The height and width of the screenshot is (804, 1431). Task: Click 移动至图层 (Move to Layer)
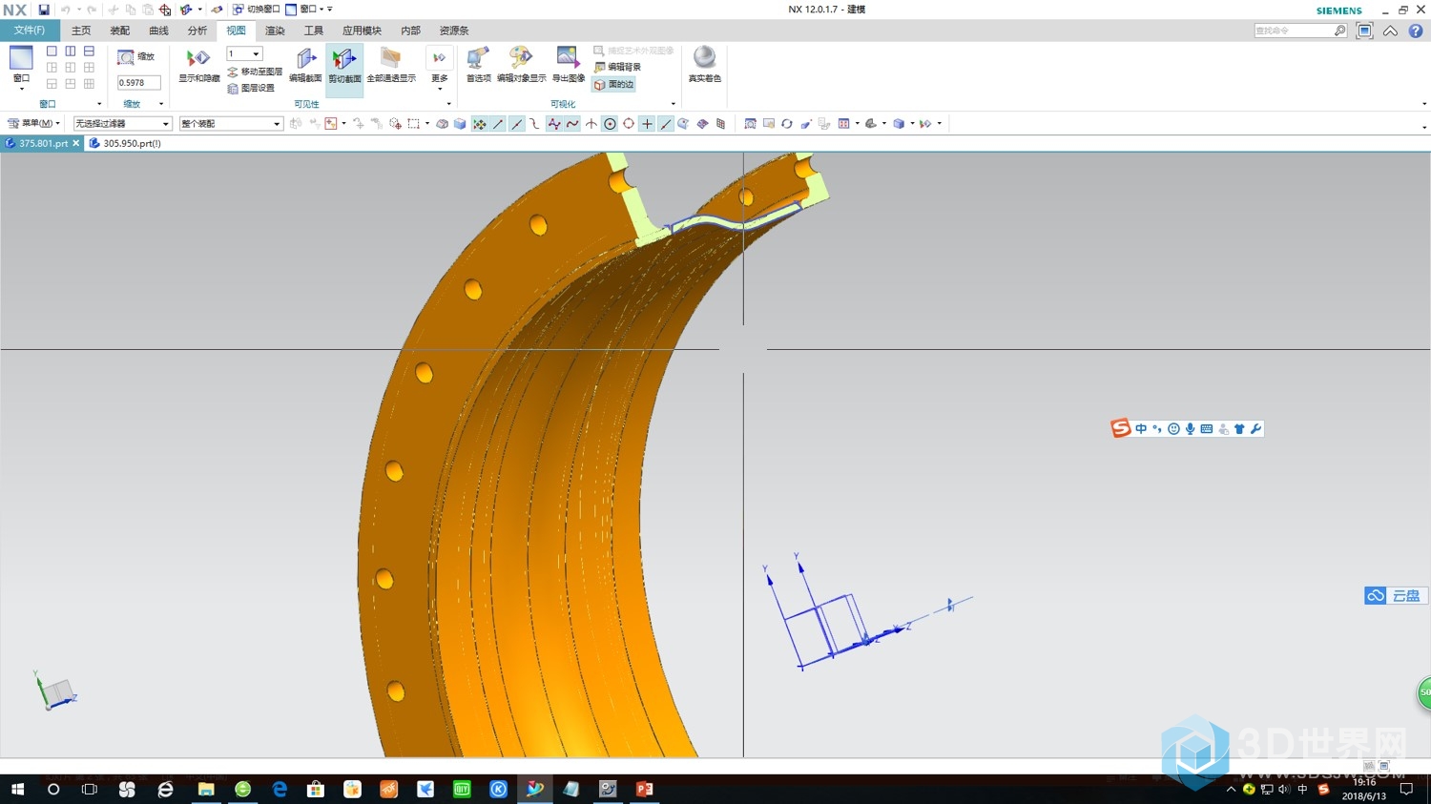point(255,72)
